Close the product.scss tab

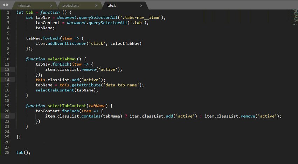[96, 6]
